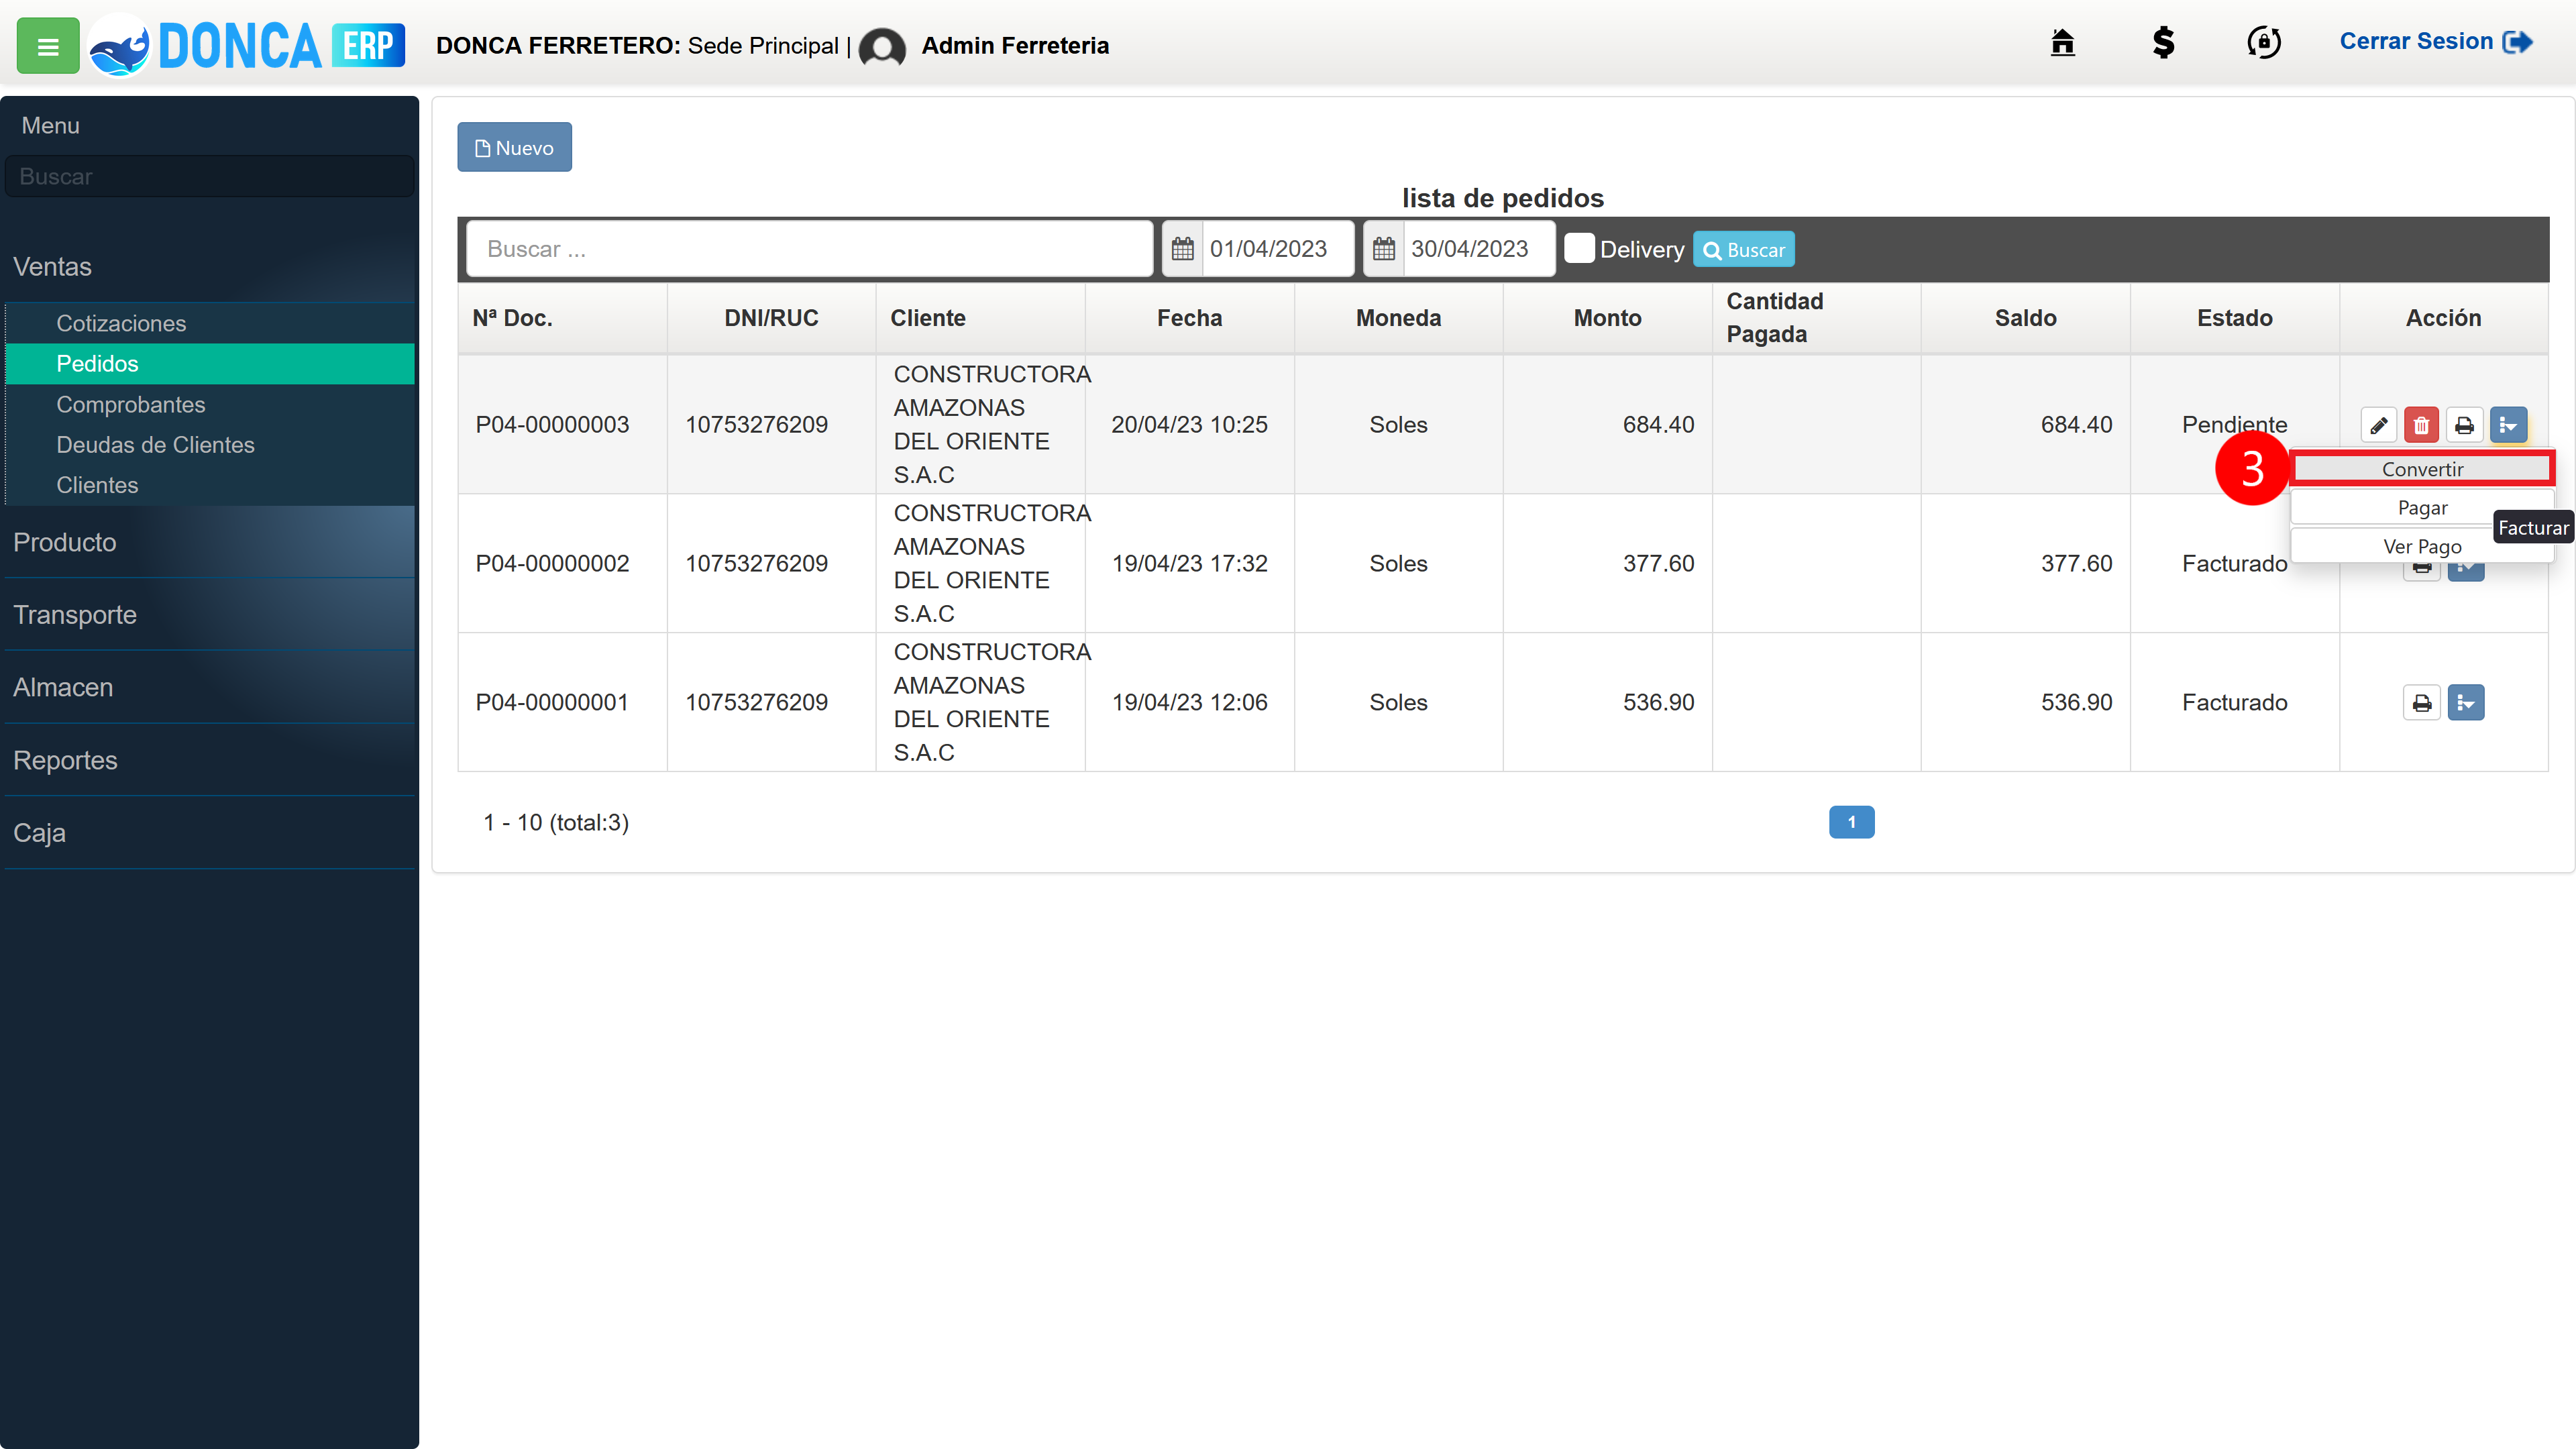
Task: Expand the Reportes sidebar section
Action: click(x=209, y=760)
